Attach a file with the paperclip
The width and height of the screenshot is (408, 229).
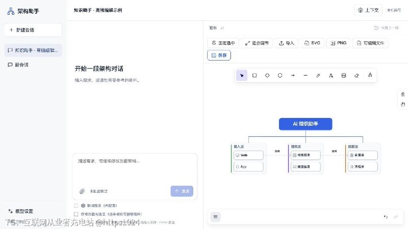[x=82, y=191]
